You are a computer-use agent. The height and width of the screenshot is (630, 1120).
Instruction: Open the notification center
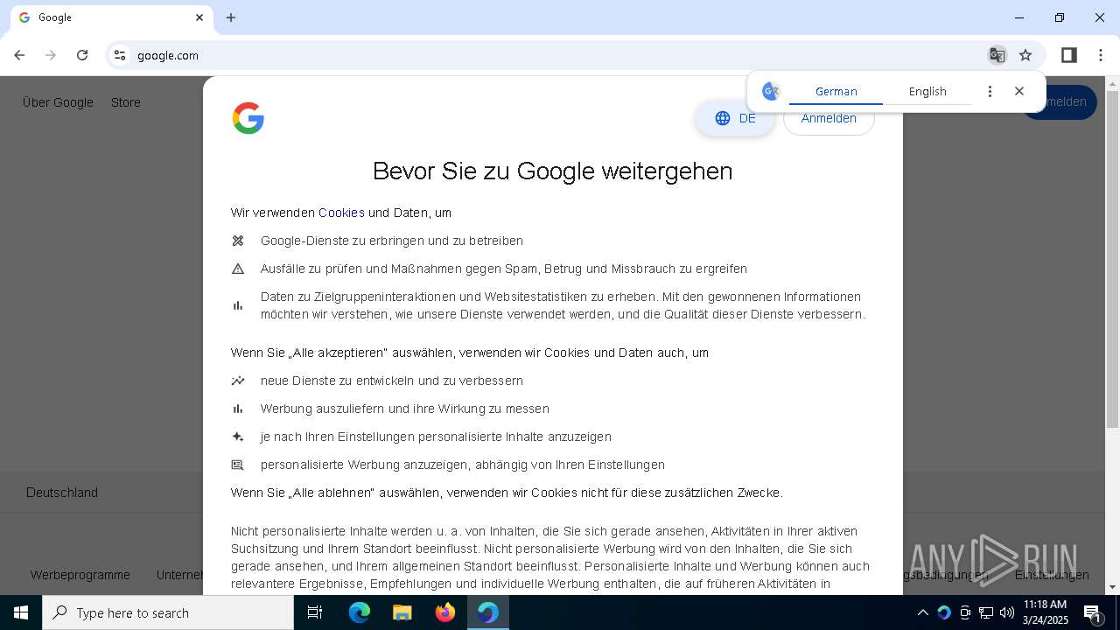click(1093, 612)
